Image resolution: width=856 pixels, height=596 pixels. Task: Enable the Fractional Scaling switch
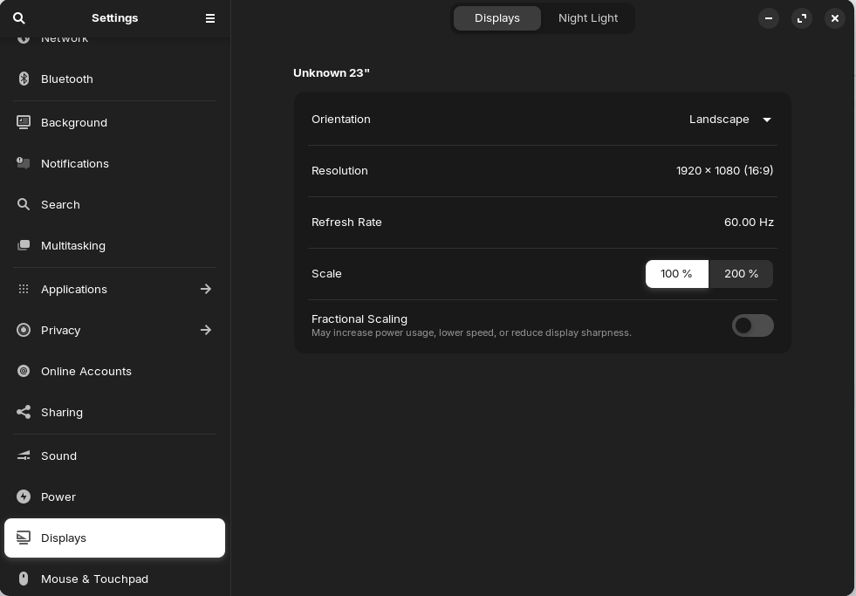(753, 325)
